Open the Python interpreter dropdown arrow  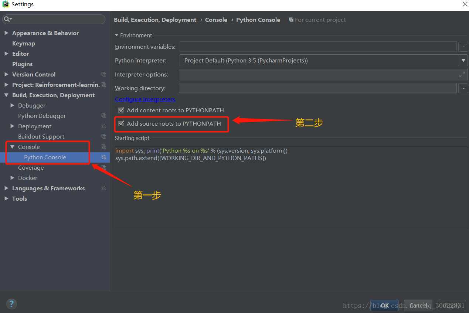click(x=463, y=60)
